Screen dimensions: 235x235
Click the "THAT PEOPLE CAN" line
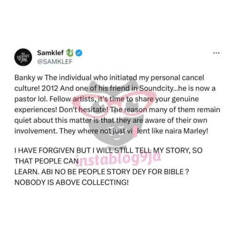click(47, 161)
